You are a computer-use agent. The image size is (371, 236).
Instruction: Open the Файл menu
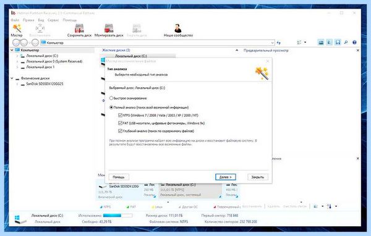15,20
